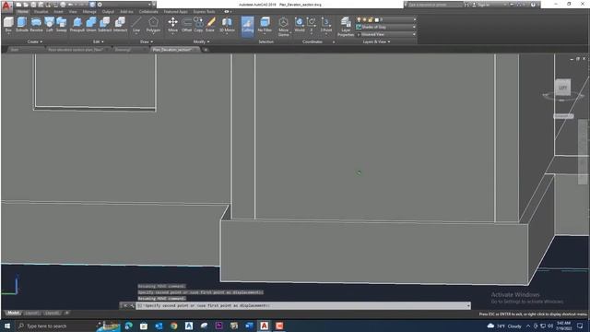Open the Output ribbon tab
Image resolution: width=590 pixels, height=332 pixels.
[x=108, y=12]
